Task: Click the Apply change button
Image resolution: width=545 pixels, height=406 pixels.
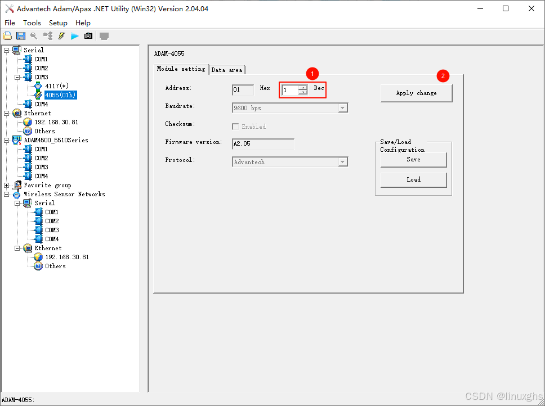Action: coord(417,93)
